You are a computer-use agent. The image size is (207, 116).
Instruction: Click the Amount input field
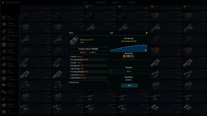pyautogui.click(x=129, y=71)
